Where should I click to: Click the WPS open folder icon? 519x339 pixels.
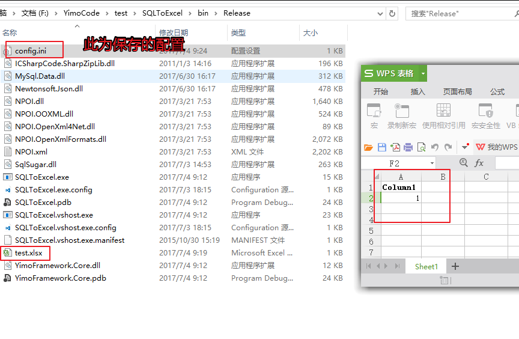coord(368,147)
